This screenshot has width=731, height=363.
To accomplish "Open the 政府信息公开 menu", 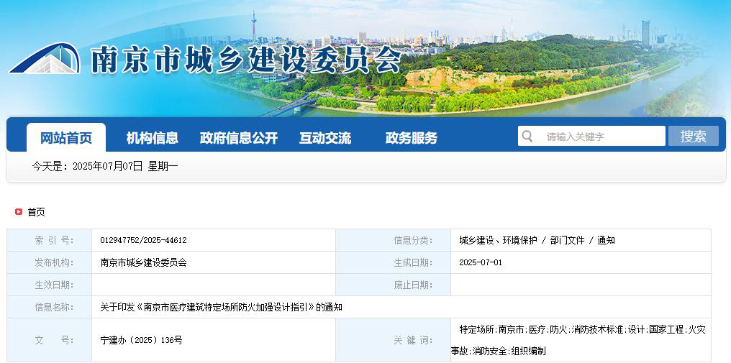I will tap(239, 138).
